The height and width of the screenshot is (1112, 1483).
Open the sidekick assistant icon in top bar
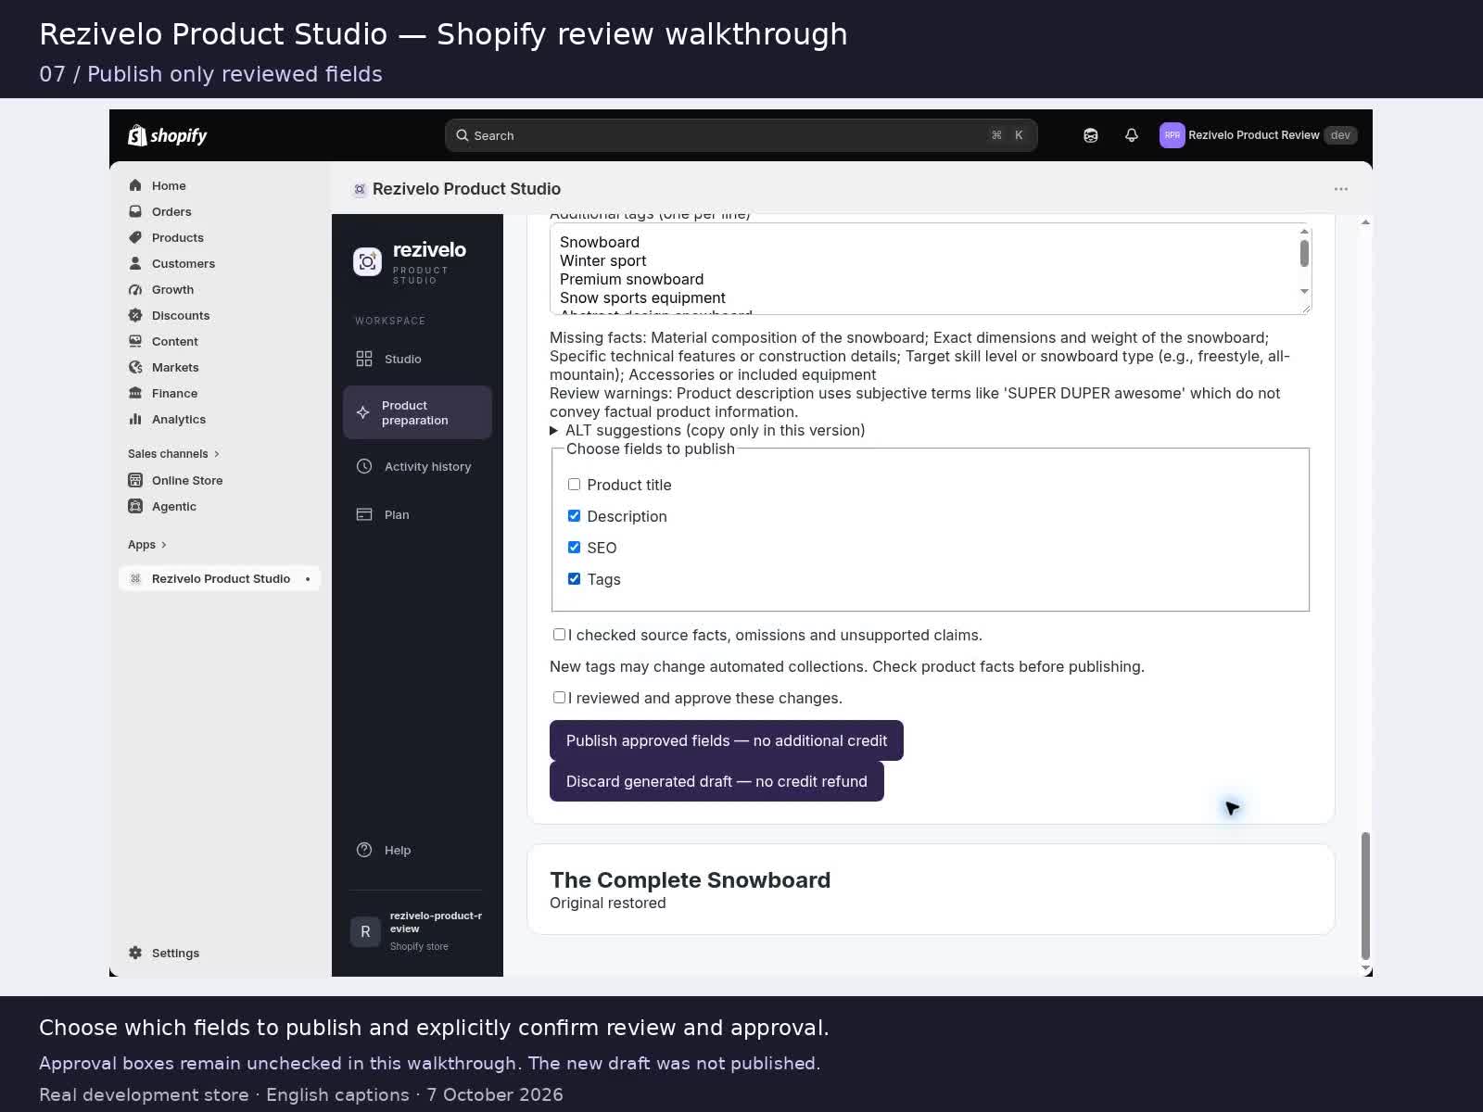[x=1091, y=135]
